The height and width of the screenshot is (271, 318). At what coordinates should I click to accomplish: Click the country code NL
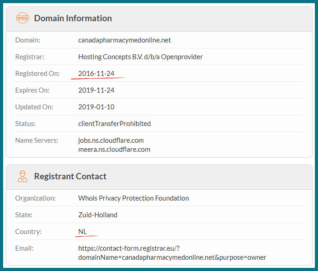click(x=83, y=232)
